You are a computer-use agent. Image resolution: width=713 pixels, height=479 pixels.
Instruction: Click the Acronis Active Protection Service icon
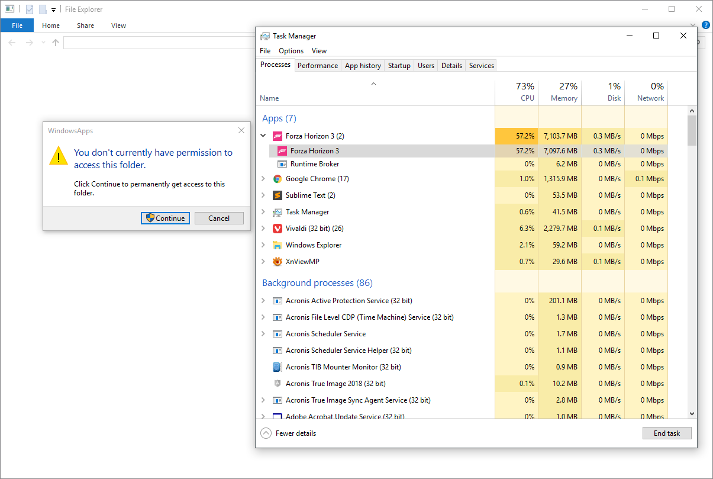click(x=277, y=301)
